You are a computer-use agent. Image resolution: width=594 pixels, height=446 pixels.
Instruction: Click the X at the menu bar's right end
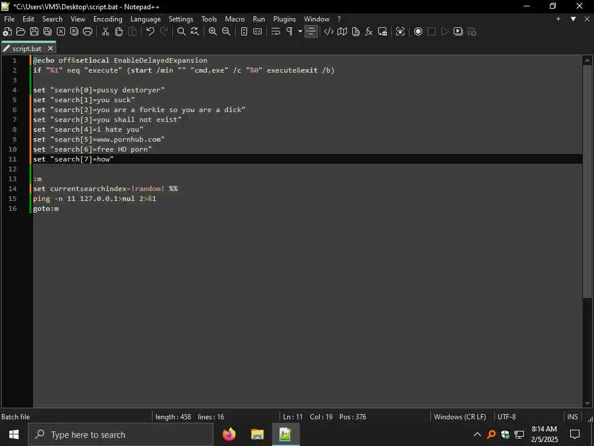587,19
